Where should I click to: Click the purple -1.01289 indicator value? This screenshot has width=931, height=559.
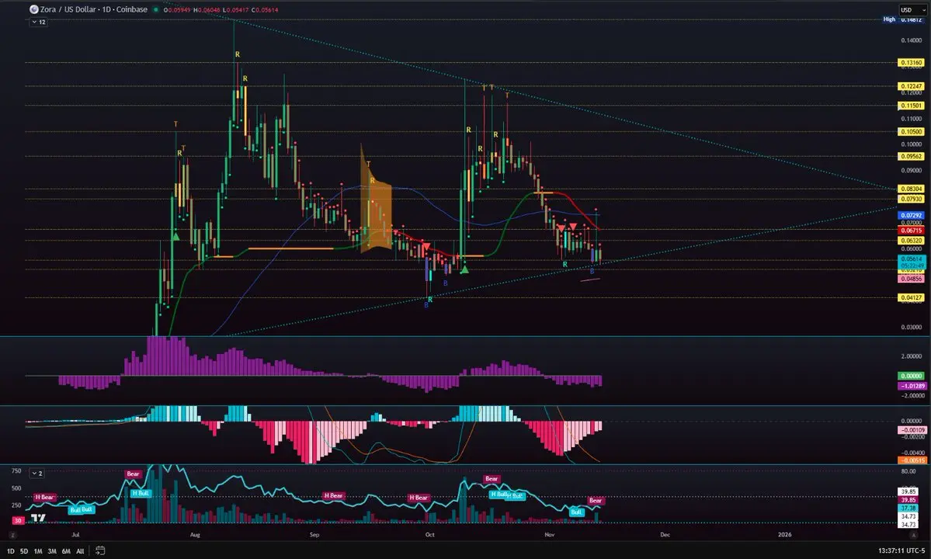[911, 386]
